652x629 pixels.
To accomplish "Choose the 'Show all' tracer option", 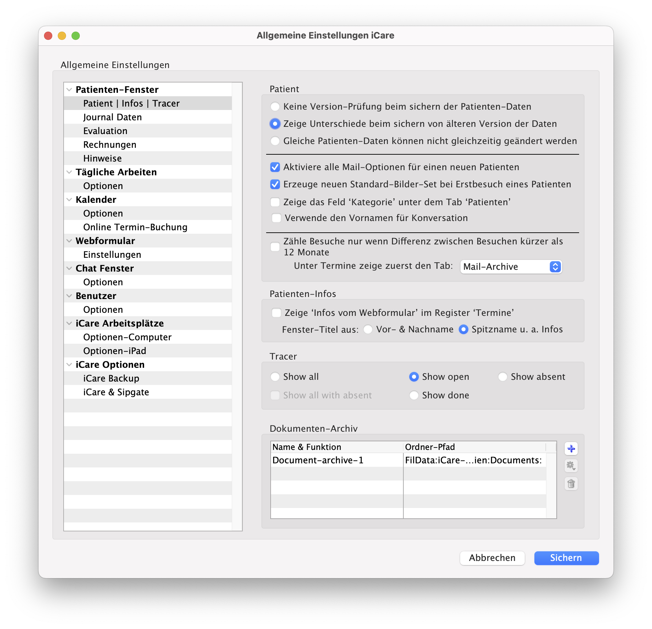I will (275, 377).
